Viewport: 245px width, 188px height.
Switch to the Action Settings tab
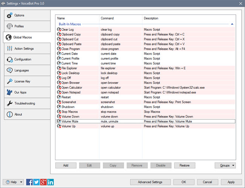pyautogui.click(x=27, y=48)
